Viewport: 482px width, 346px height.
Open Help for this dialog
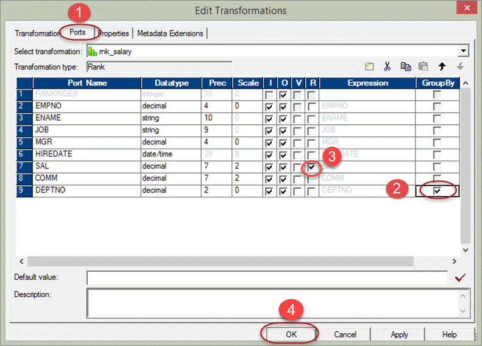point(450,334)
